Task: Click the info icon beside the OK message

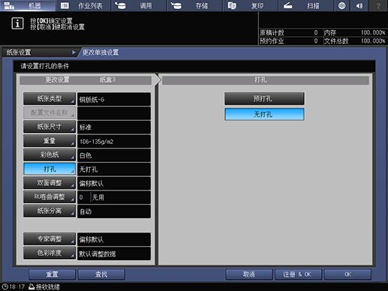Action: tap(17, 23)
